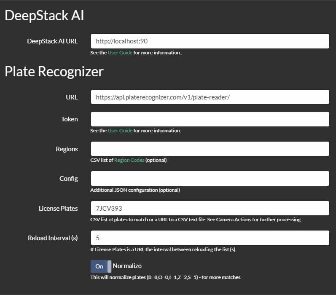Open the User Guide link under DeepStack URL

[x=120, y=53]
